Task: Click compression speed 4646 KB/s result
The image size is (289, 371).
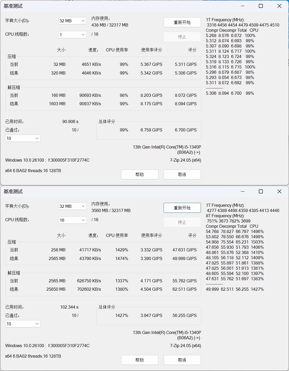Action: tap(91, 73)
